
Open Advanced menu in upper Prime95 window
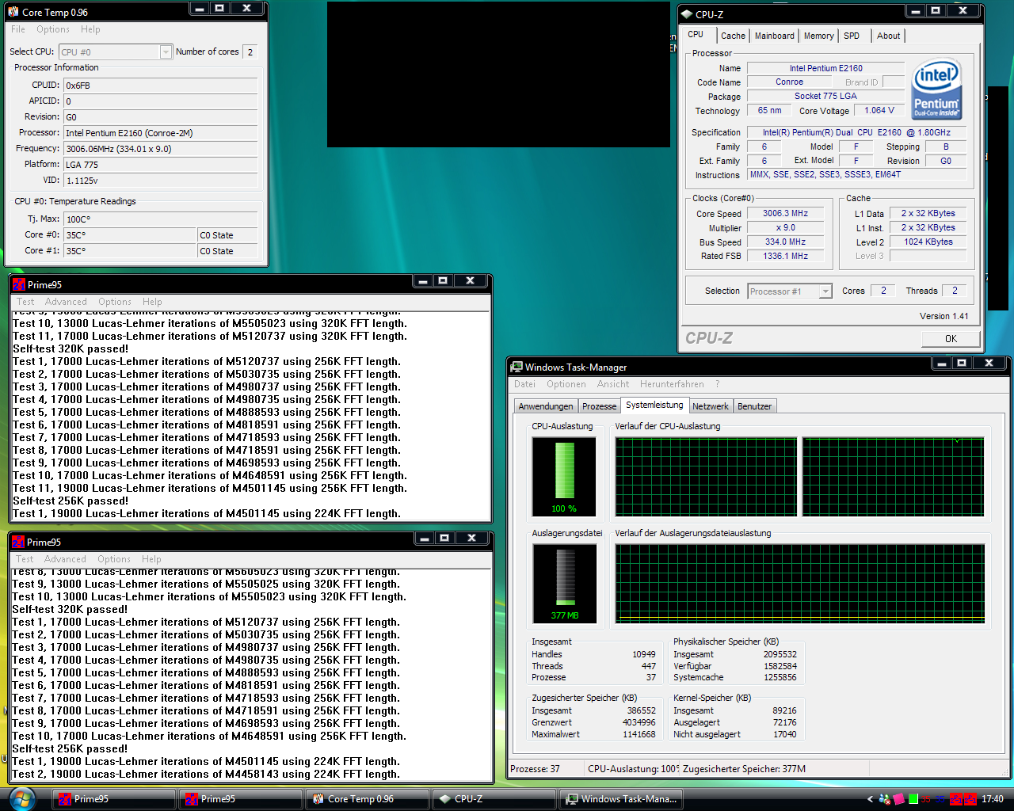point(66,302)
